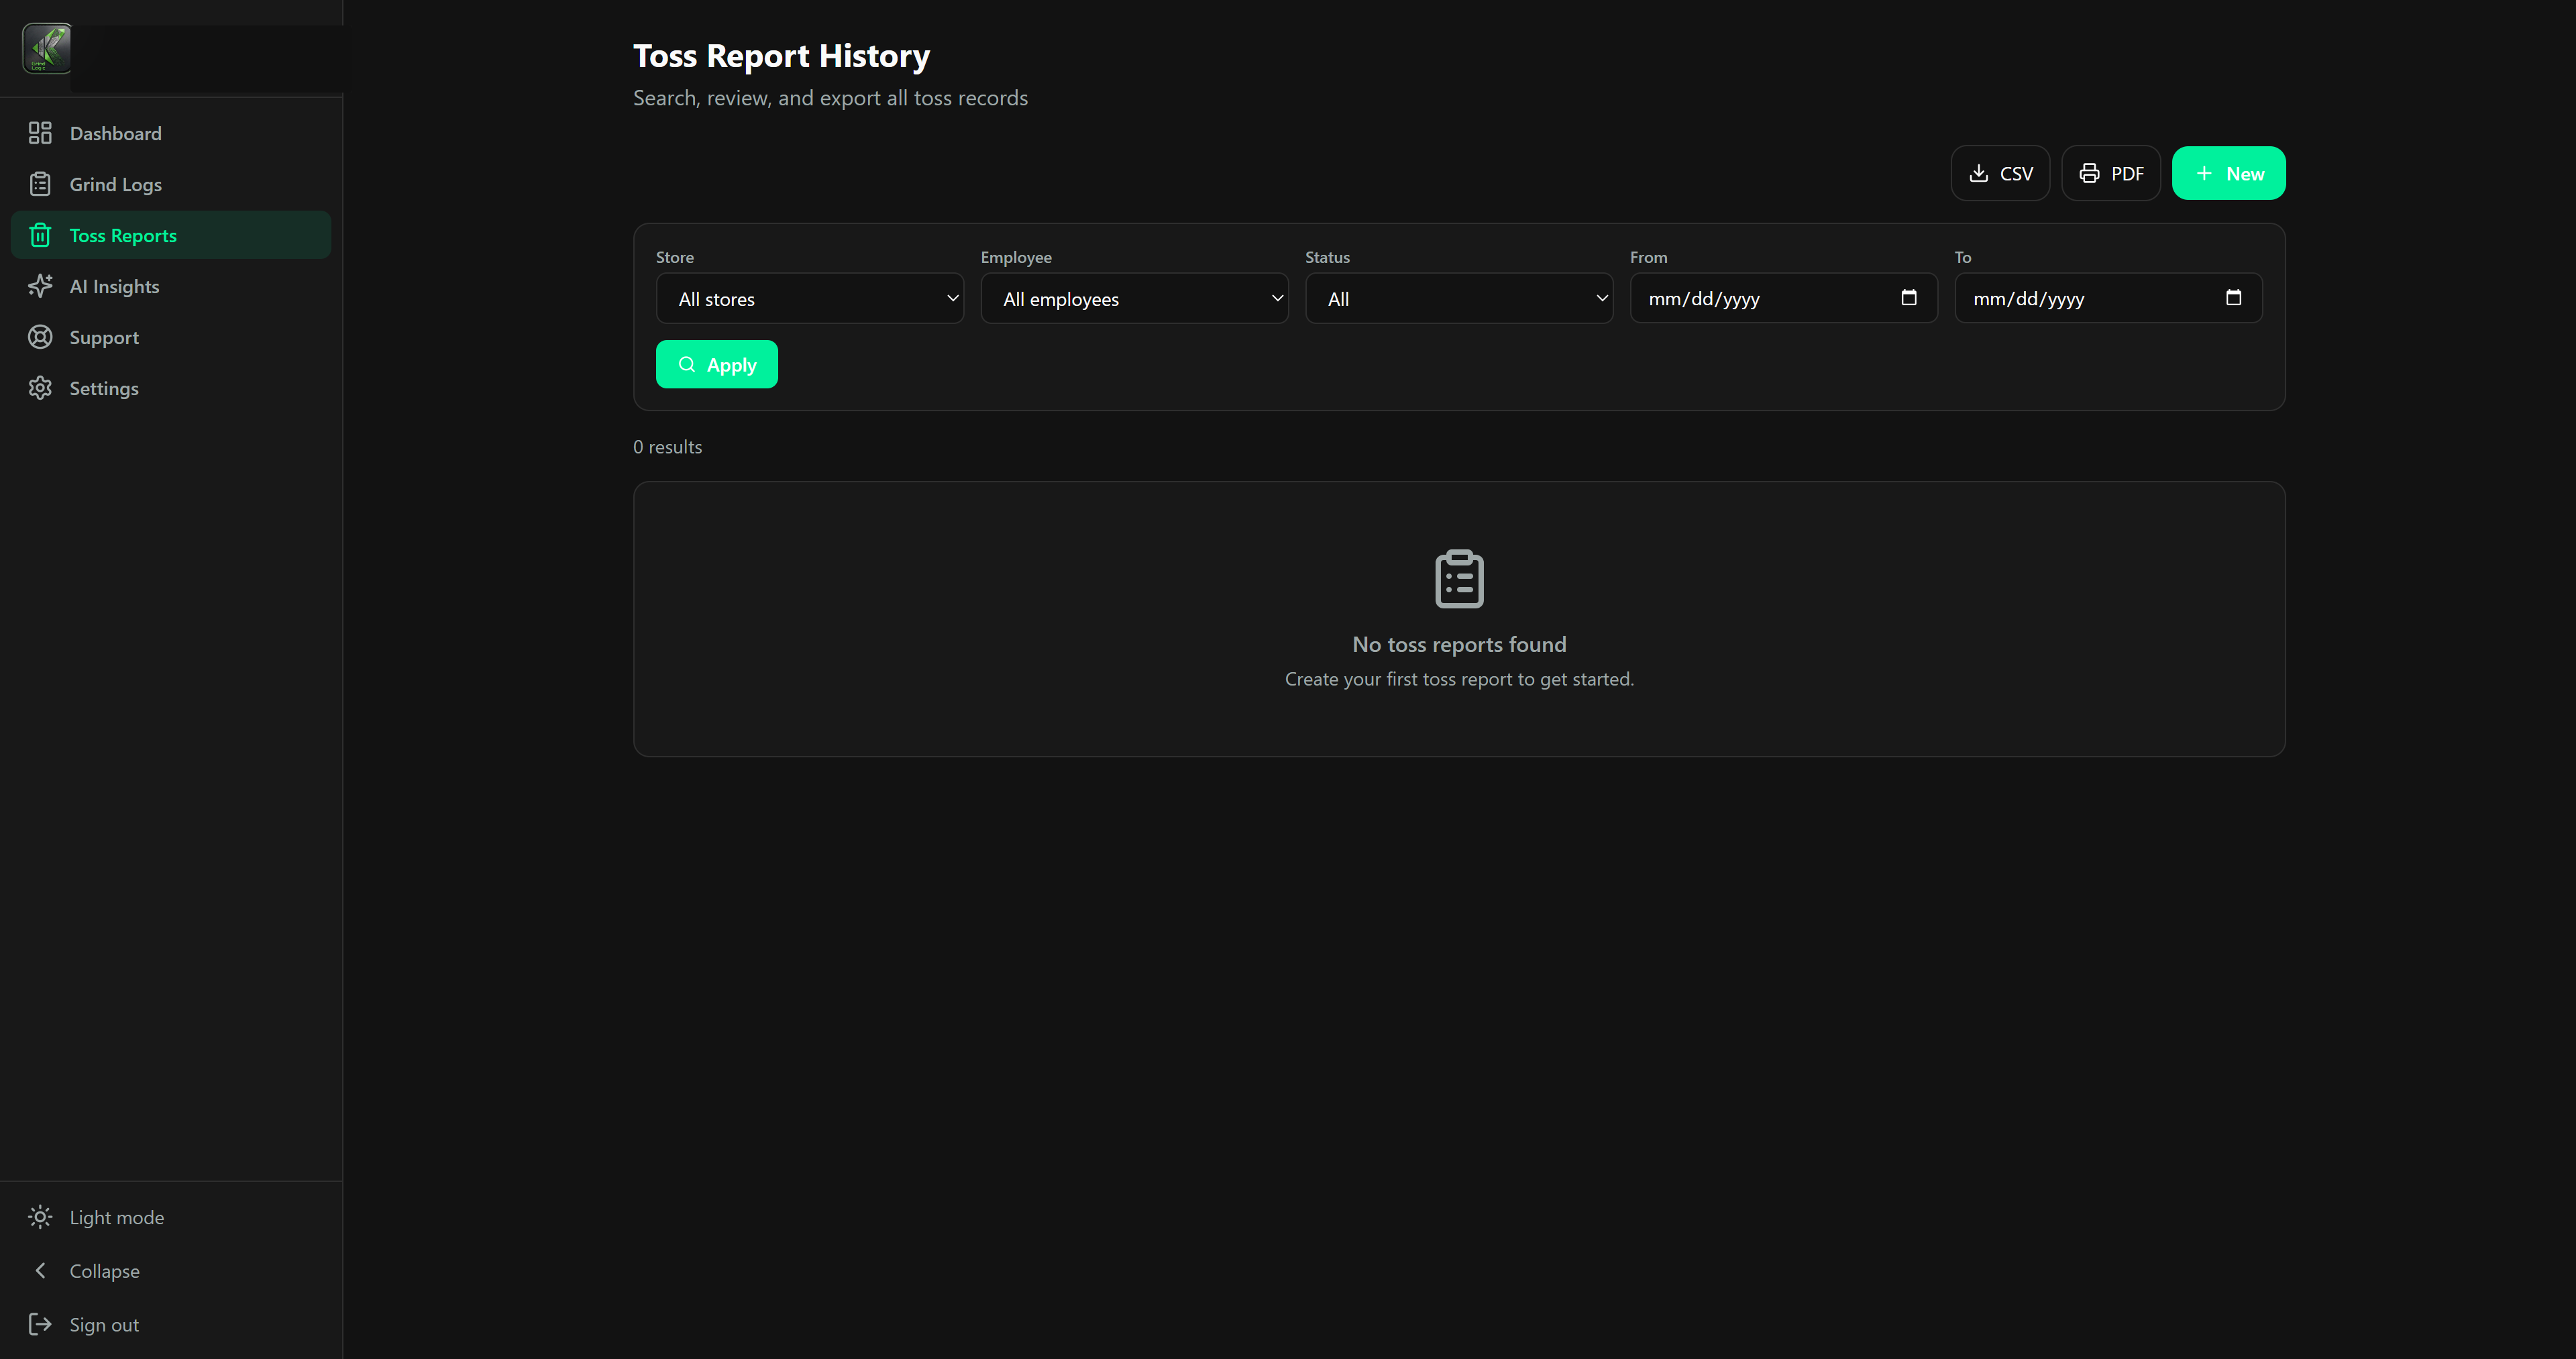Click the PDF printer icon
The height and width of the screenshot is (1359, 2576).
pos(2089,173)
